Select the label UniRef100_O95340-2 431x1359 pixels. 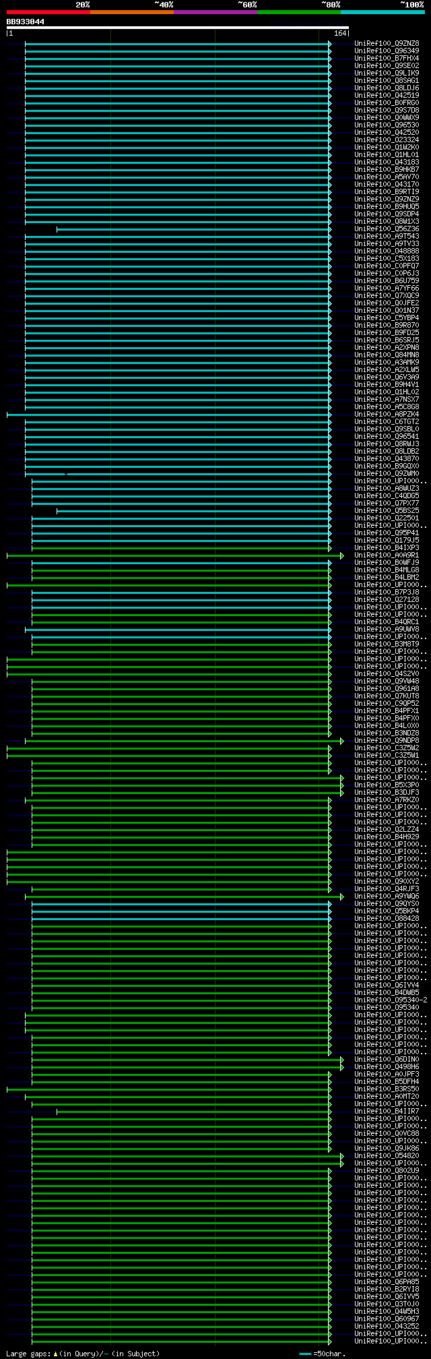[391, 1000]
